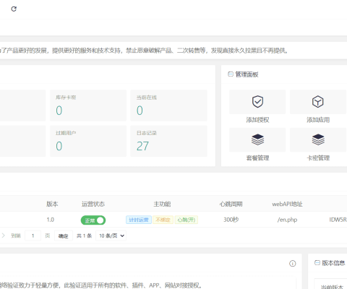Viewport: 347px width, 289px height.
Task: Click the /en.php table cell
Action: coord(287,220)
